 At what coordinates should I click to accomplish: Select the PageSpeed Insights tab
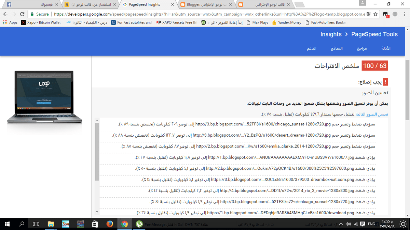pos(148,5)
